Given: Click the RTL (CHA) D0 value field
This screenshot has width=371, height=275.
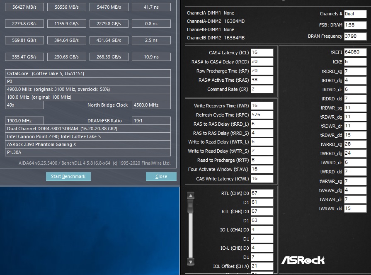Looking at the screenshot, I should pyautogui.click(x=262, y=193).
